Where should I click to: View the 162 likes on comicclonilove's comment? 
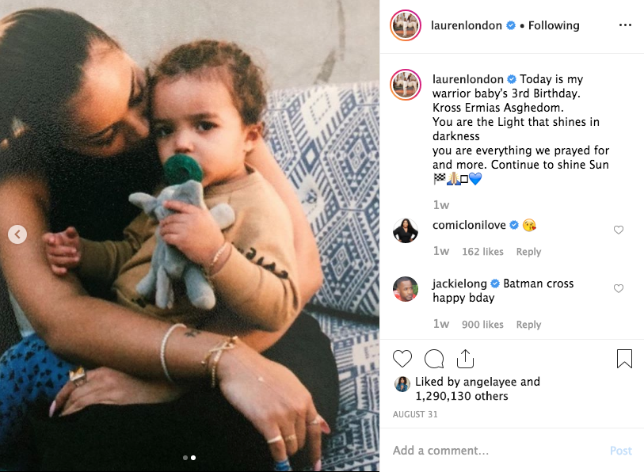pos(482,251)
